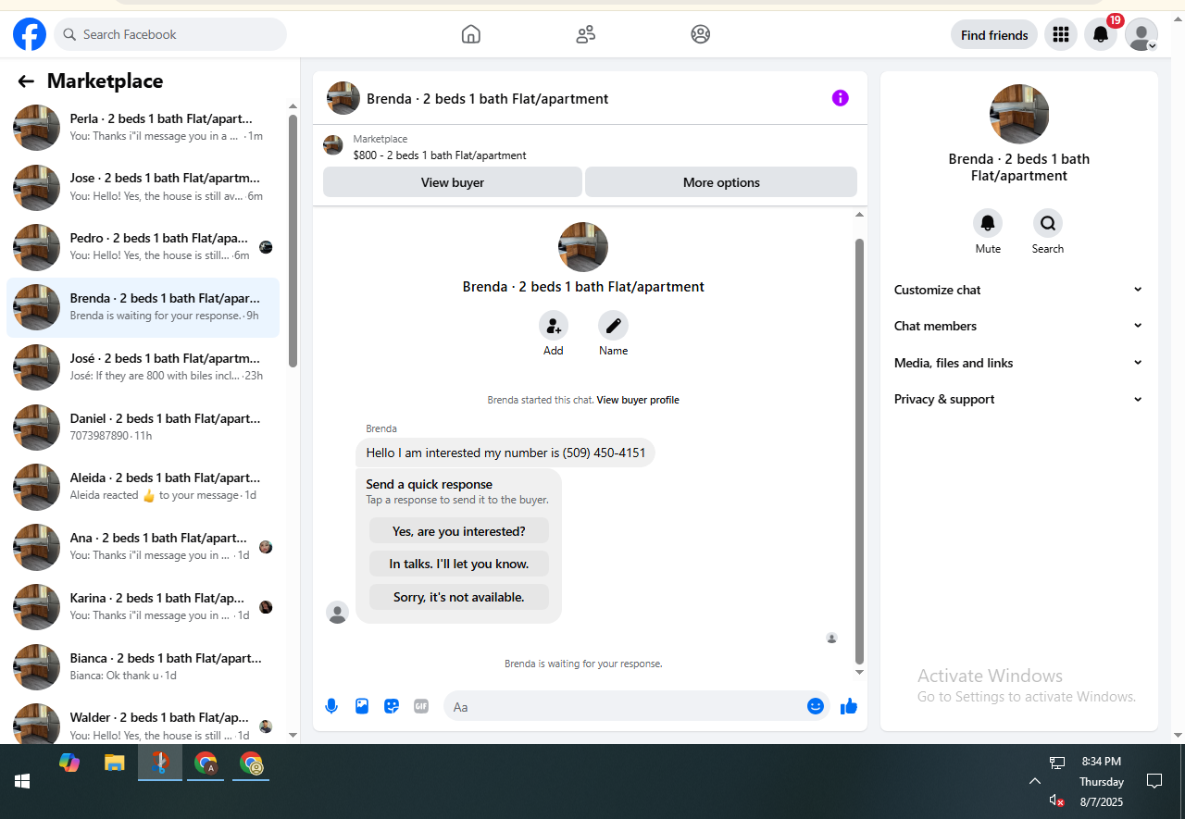Open Windows notification center icon

point(1154,781)
